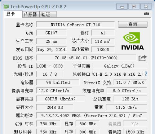This screenshot has height=134, width=155.
Task: Click the BIOS version field 70.08.45.00.01
Action: (x=86, y=58)
